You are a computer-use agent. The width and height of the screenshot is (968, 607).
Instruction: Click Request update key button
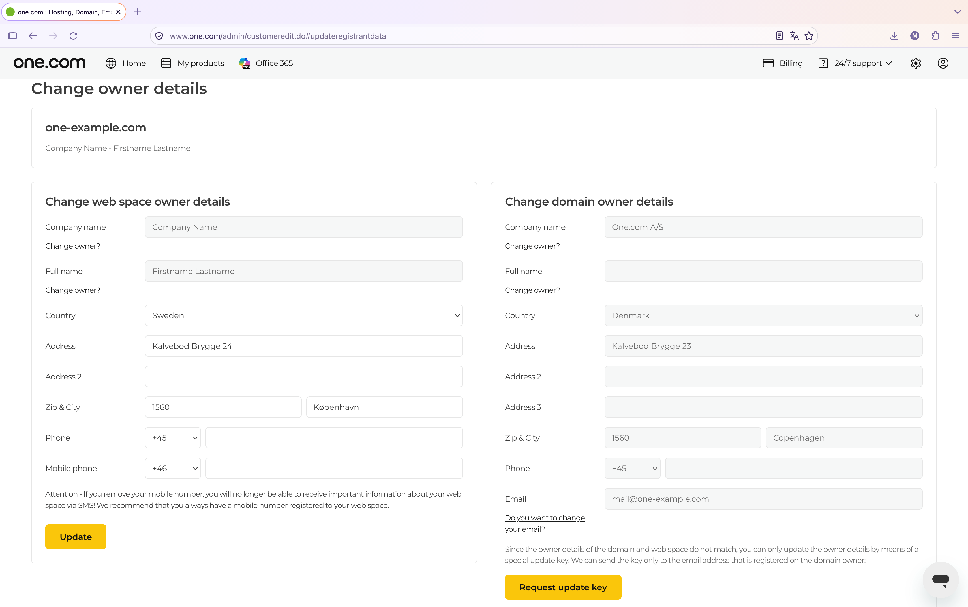[563, 587]
